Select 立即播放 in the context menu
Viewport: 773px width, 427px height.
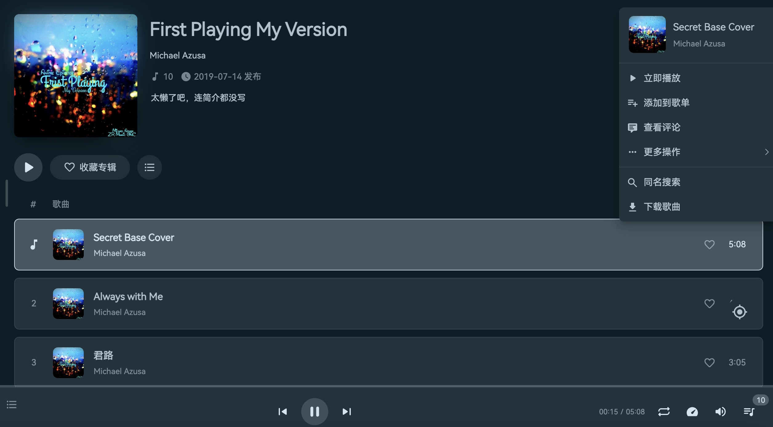(x=662, y=78)
